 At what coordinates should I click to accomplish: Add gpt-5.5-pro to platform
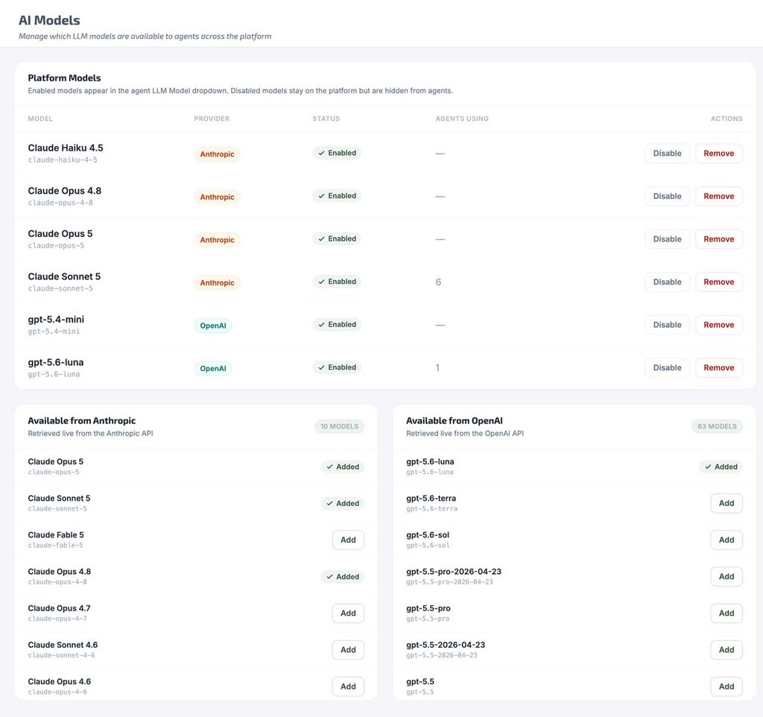tap(726, 613)
